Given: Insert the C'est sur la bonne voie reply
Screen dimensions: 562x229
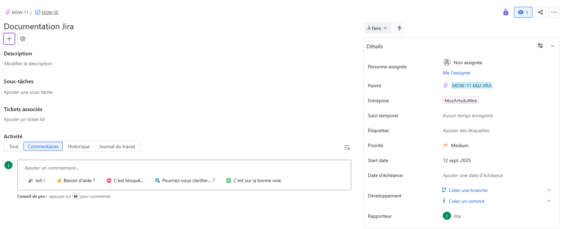Looking at the screenshot, I should (x=254, y=180).
